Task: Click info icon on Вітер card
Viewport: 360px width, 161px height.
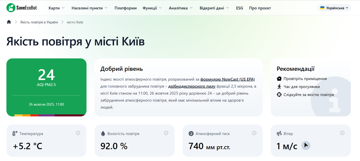Action: coord(342,133)
